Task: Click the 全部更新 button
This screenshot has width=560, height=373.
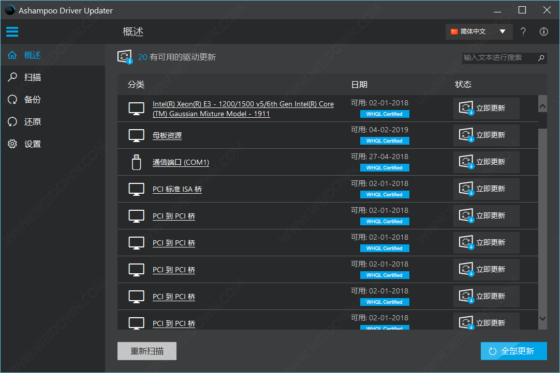Action: [513, 351]
